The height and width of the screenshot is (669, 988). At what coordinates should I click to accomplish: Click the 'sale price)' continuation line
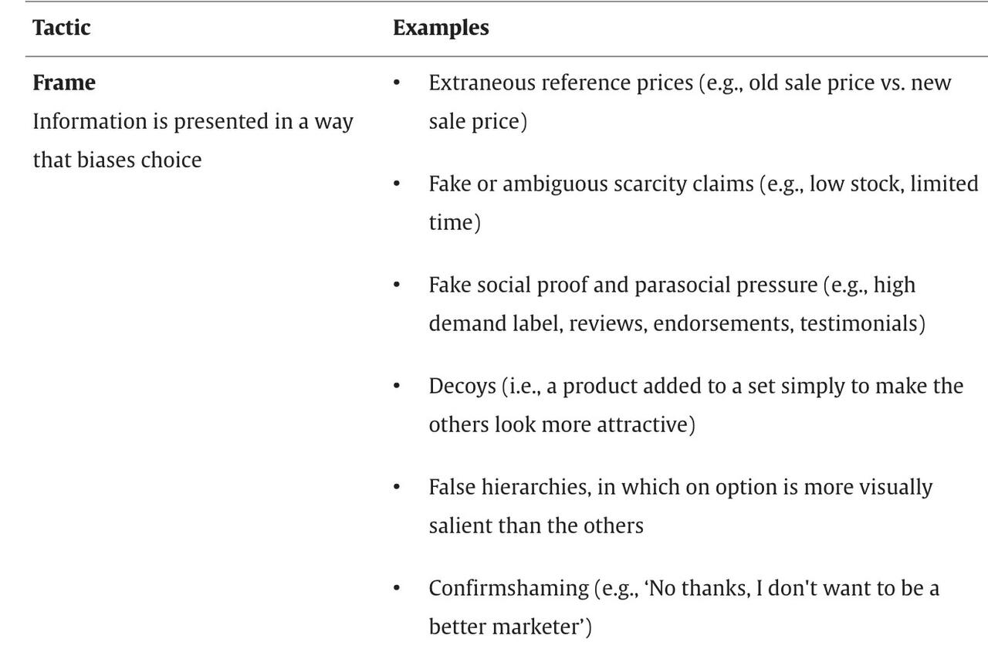(x=478, y=122)
